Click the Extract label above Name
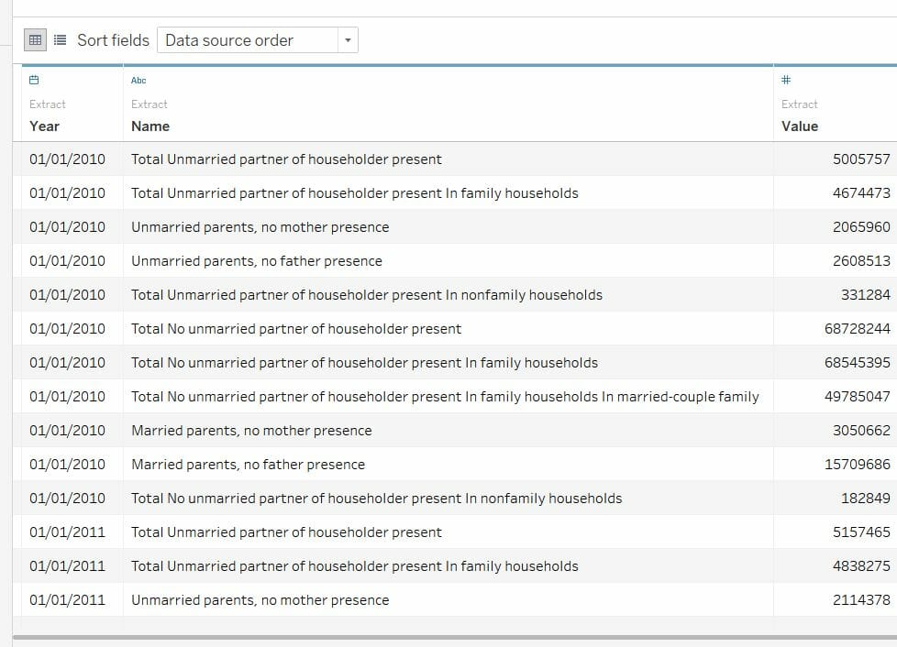The height and width of the screenshot is (647, 897). click(x=149, y=104)
